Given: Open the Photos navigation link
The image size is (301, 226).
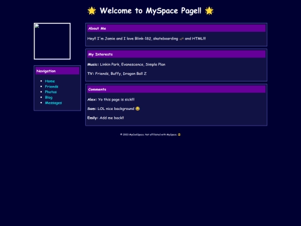Looking at the screenshot, I should click(x=51, y=92).
